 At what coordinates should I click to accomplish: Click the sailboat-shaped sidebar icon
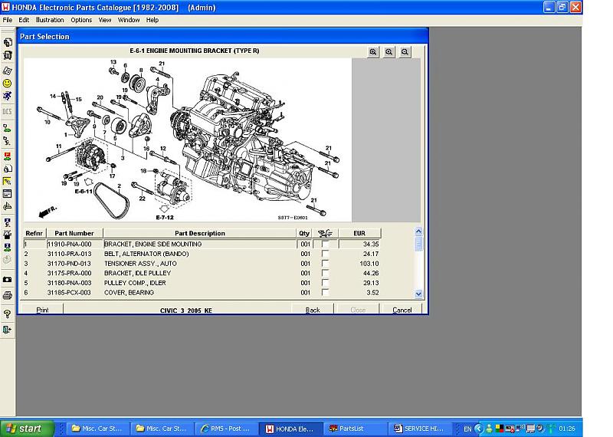7,206
